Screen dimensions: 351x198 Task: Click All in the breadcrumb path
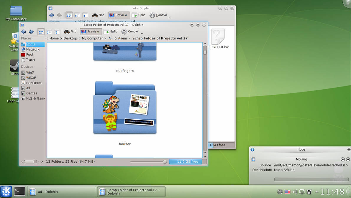click(x=110, y=38)
